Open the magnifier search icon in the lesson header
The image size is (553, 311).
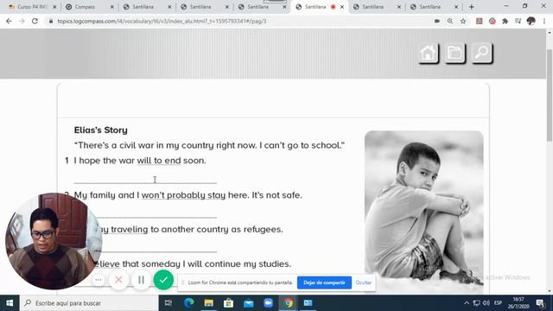click(x=482, y=54)
